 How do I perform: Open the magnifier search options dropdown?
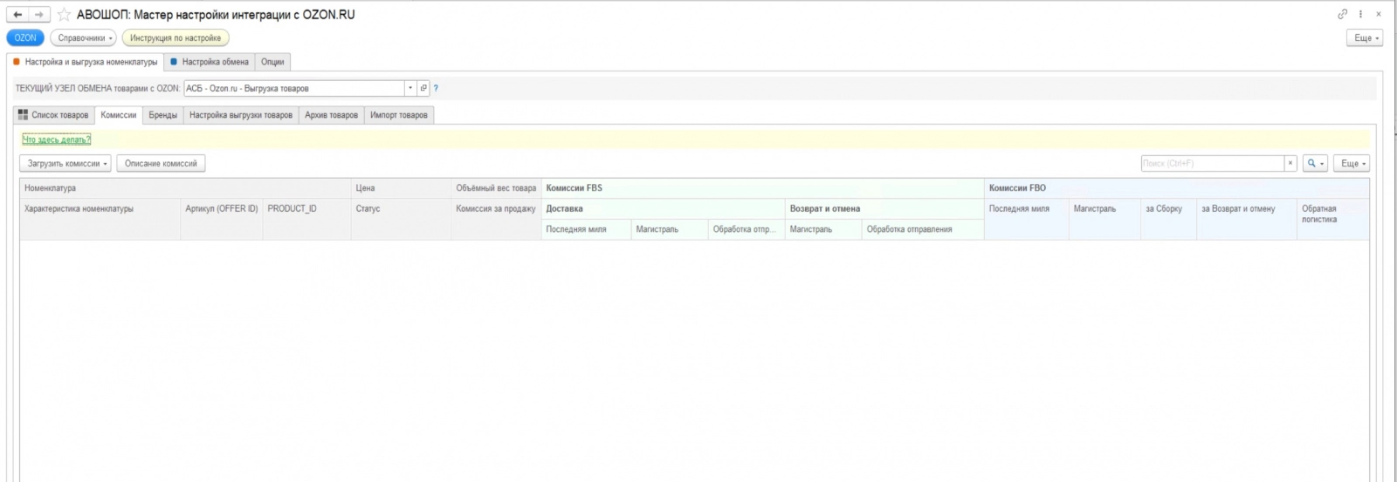[x=1315, y=163]
